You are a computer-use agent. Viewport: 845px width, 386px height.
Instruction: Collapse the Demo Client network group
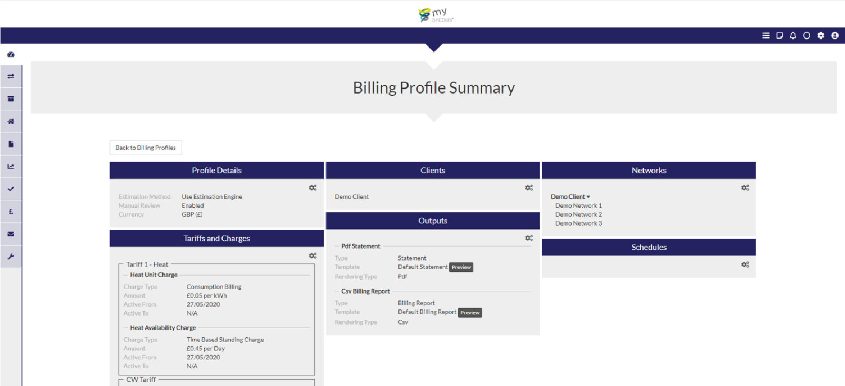tap(570, 197)
